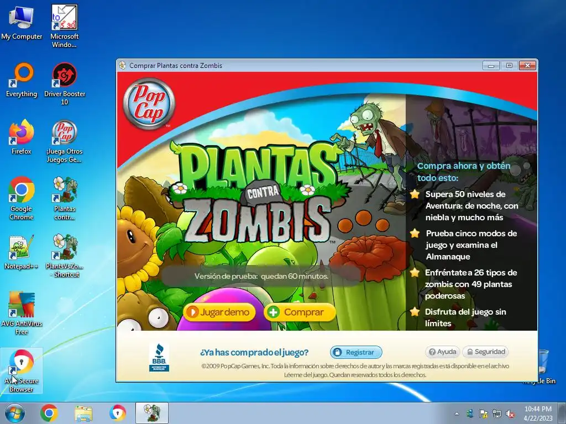Viewport: 566px width, 424px height.
Task: Maximize the Comprar Plantas contra Zombis window
Action: [509, 66]
